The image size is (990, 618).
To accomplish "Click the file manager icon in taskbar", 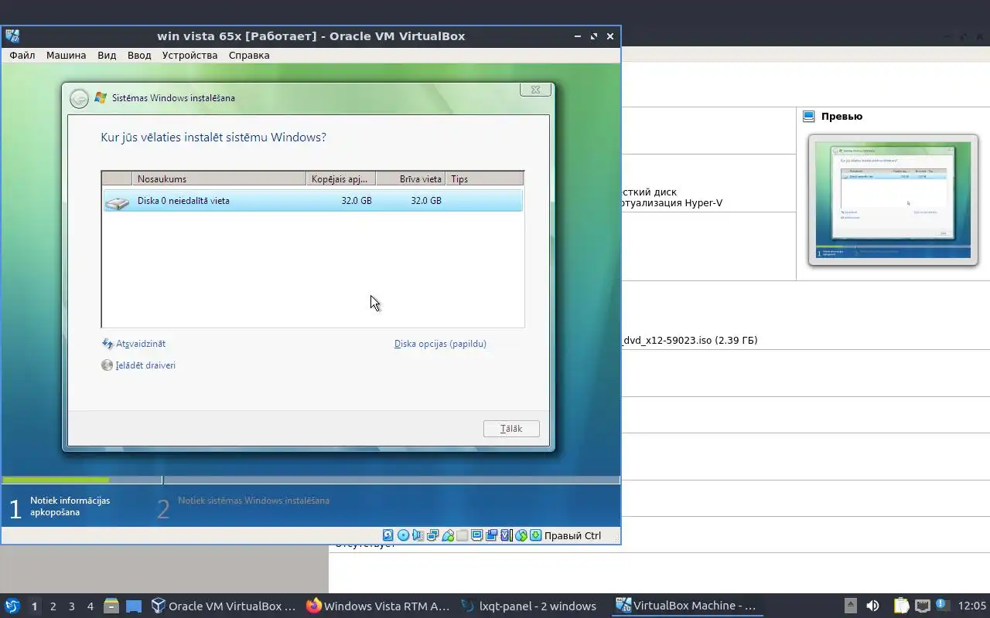I will pyautogui.click(x=111, y=606).
